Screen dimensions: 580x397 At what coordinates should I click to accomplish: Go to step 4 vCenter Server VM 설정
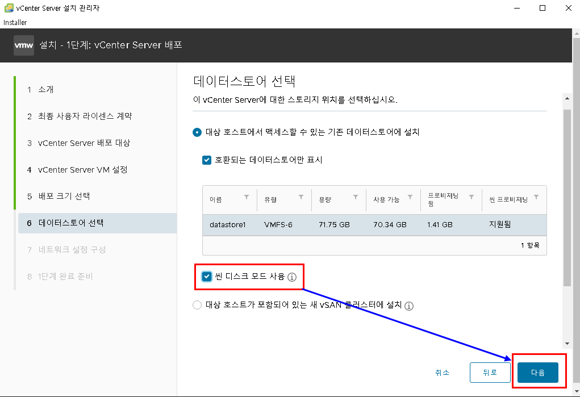tap(77, 170)
